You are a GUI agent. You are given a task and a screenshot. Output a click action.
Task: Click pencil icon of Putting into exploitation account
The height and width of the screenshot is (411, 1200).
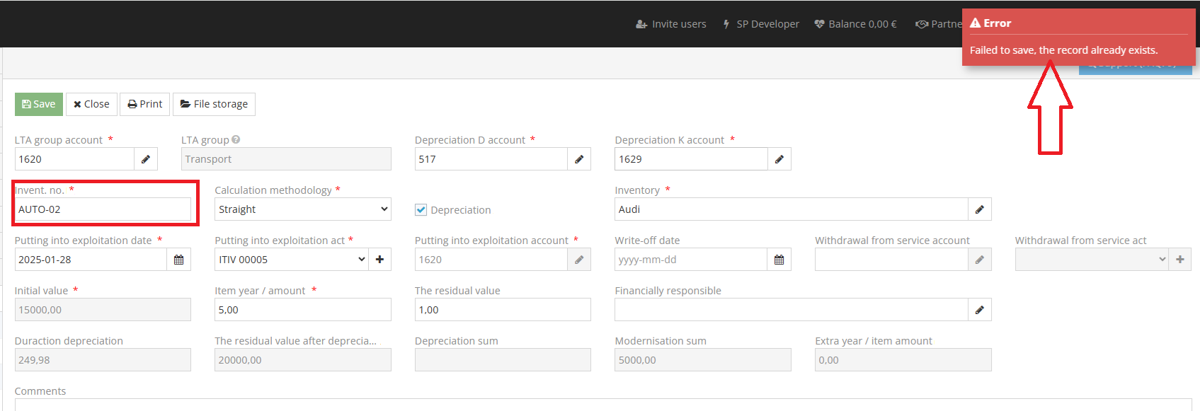579,260
